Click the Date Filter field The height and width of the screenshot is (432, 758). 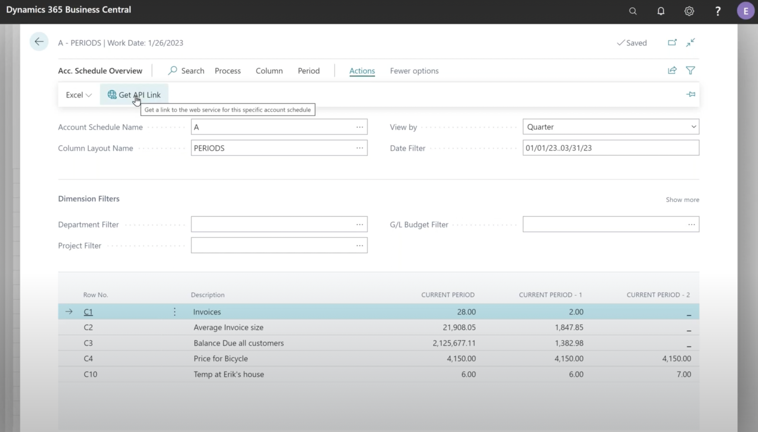(x=611, y=148)
